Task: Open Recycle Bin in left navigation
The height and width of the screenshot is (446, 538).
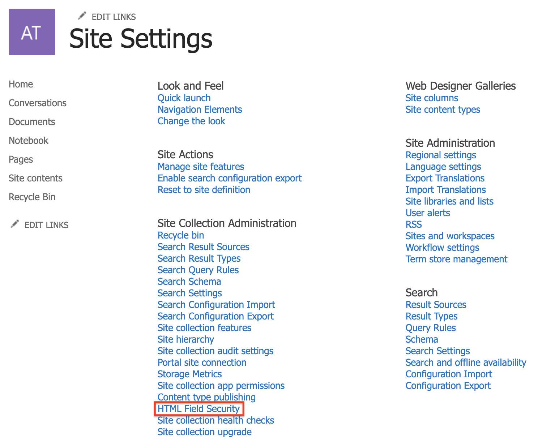Action: point(32,197)
